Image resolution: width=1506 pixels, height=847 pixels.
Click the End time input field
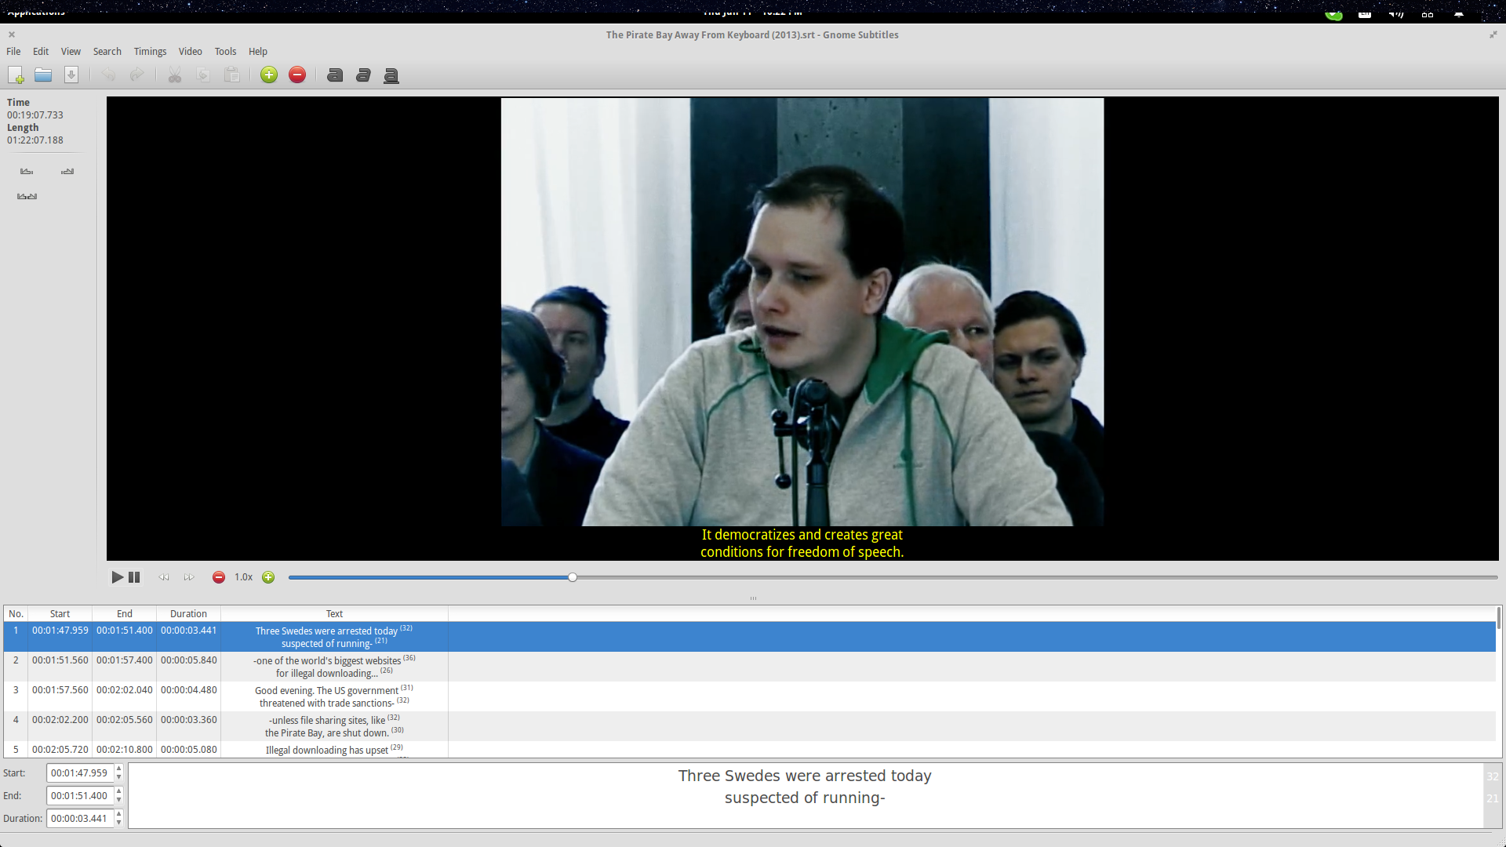coord(79,796)
